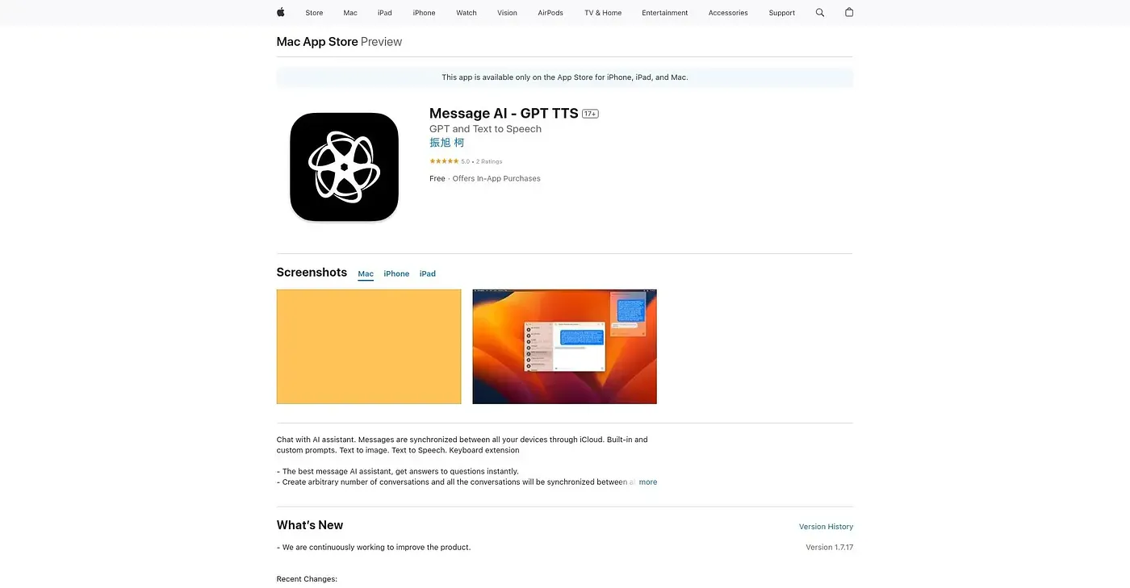This screenshot has width=1130, height=588.
Task: Open the TV & Home navigation item
Action: click(x=603, y=13)
